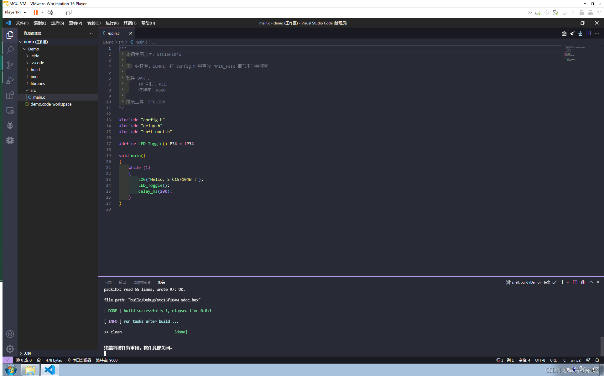
Task: Kill the terminal with the trash icon
Action: [583, 282]
